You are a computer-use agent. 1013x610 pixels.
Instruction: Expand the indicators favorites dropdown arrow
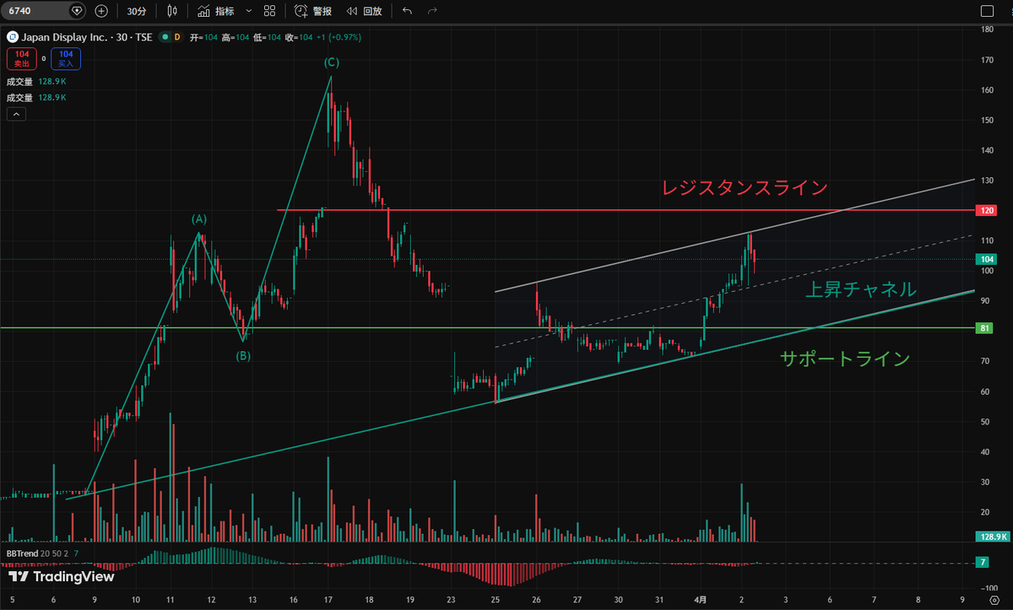coord(247,11)
